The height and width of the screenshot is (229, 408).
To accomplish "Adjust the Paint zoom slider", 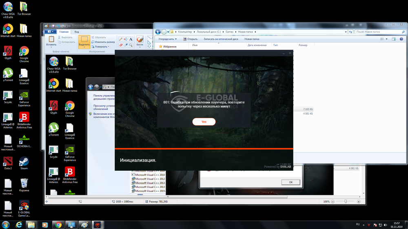I will (x=346, y=201).
